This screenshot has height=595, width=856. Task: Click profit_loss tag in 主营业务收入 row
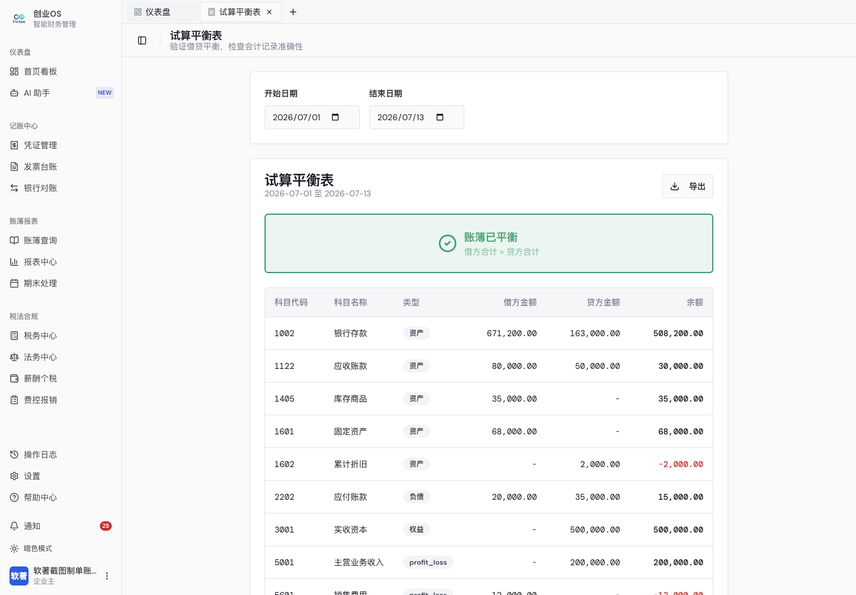click(x=428, y=562)
